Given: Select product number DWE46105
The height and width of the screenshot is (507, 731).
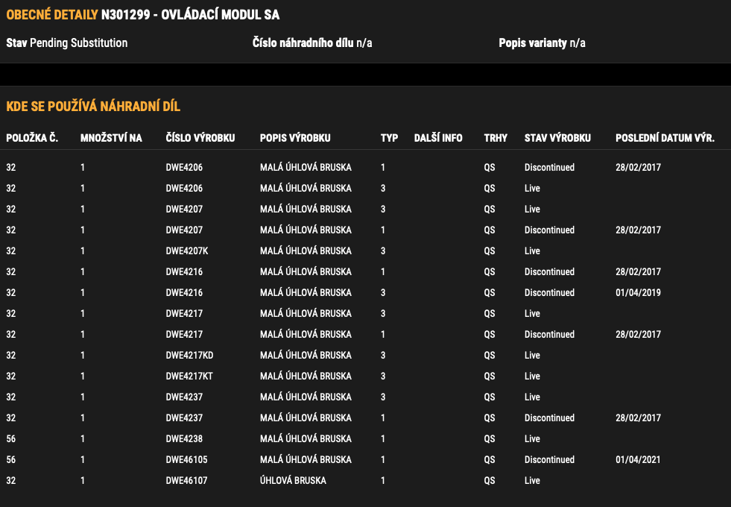Looking at the screenshot, I should coord(186,460).
